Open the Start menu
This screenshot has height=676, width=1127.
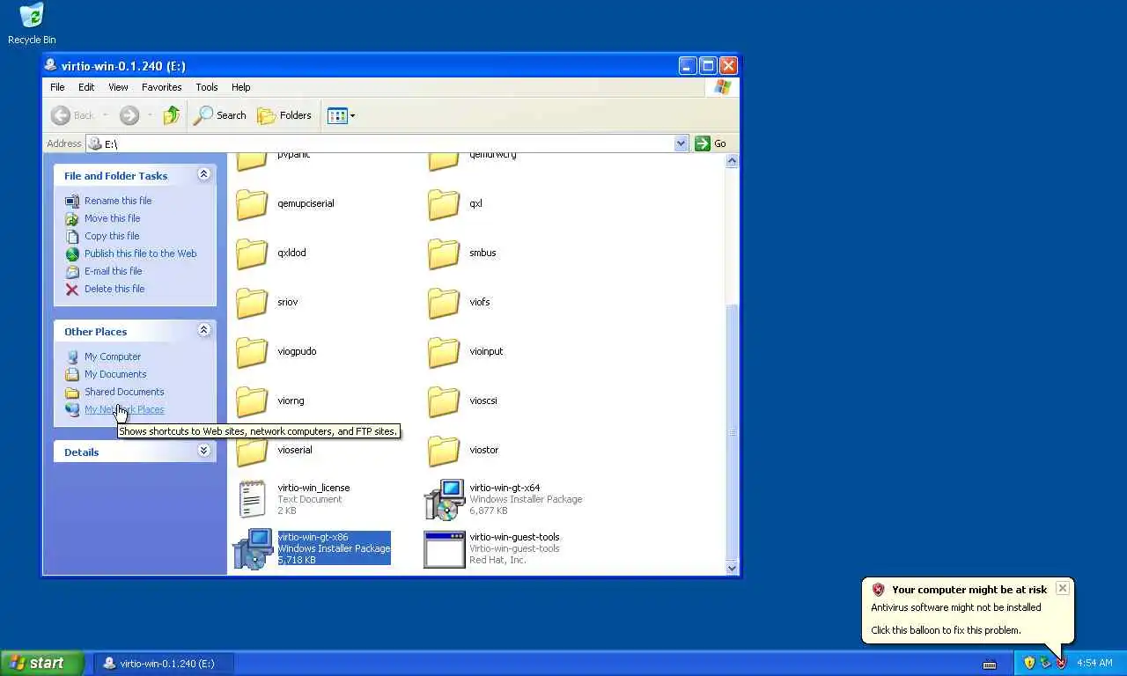coord(42,663)
